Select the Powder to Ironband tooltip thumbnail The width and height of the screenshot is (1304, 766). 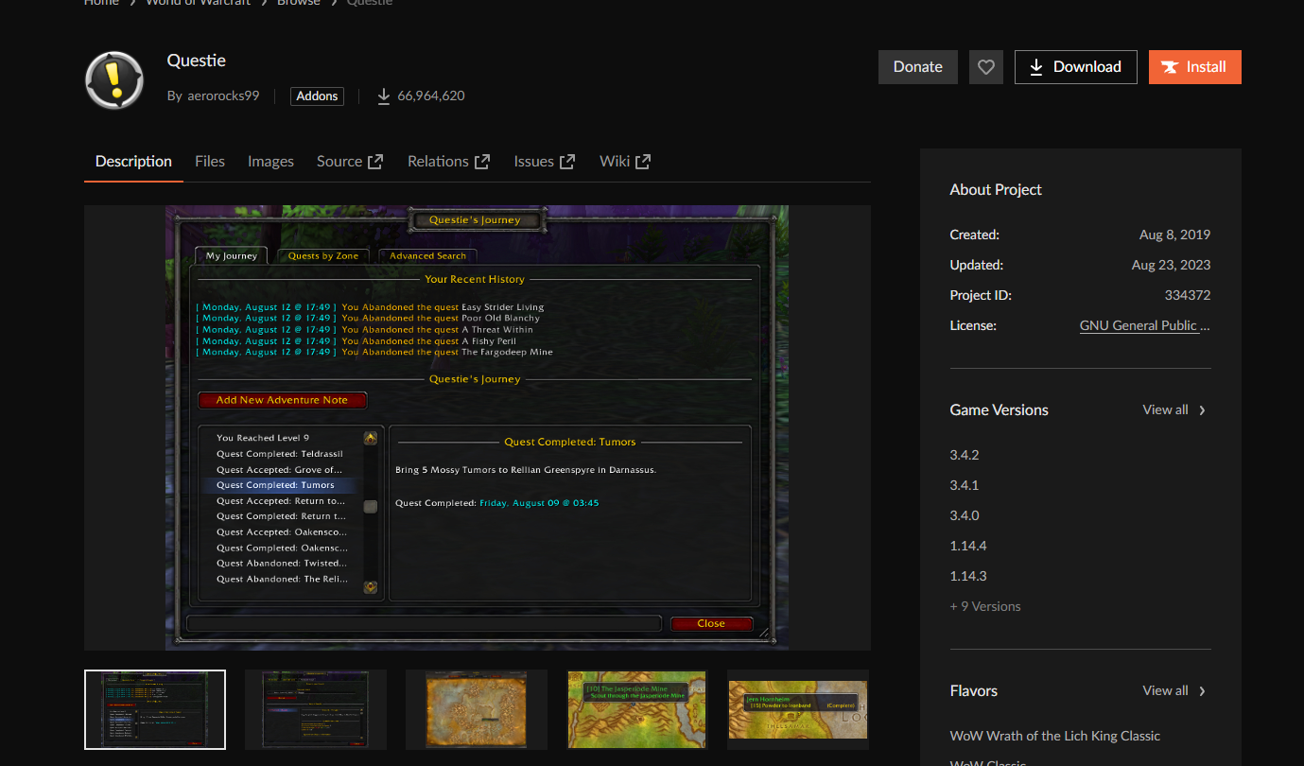point(798,709)
